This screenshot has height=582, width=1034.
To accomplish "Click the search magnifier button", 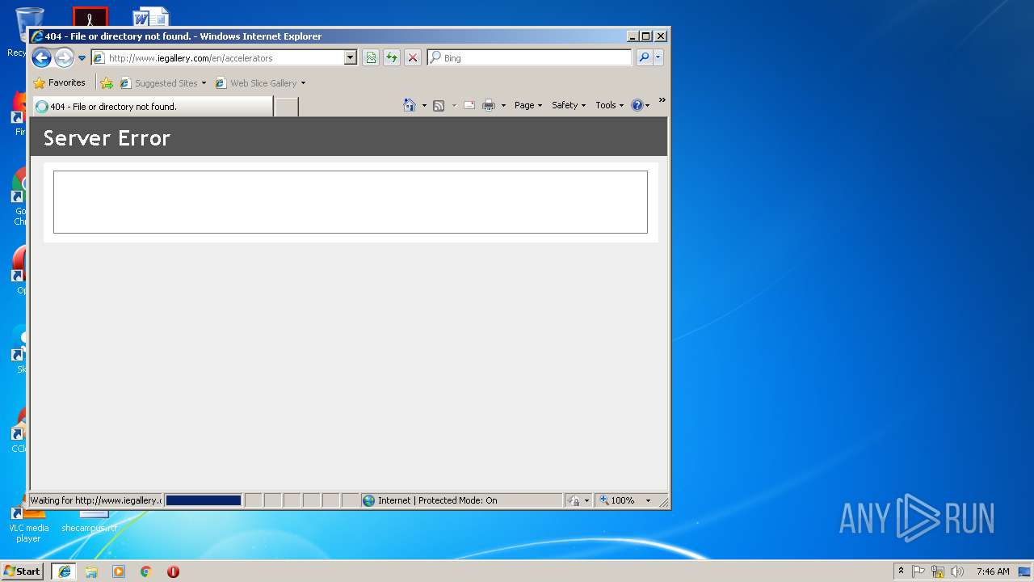I will 644,57.
